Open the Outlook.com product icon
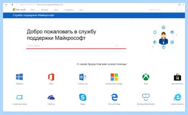Image resolution: width=188 pixels, height=115 pixels. [x=83, y=77]
